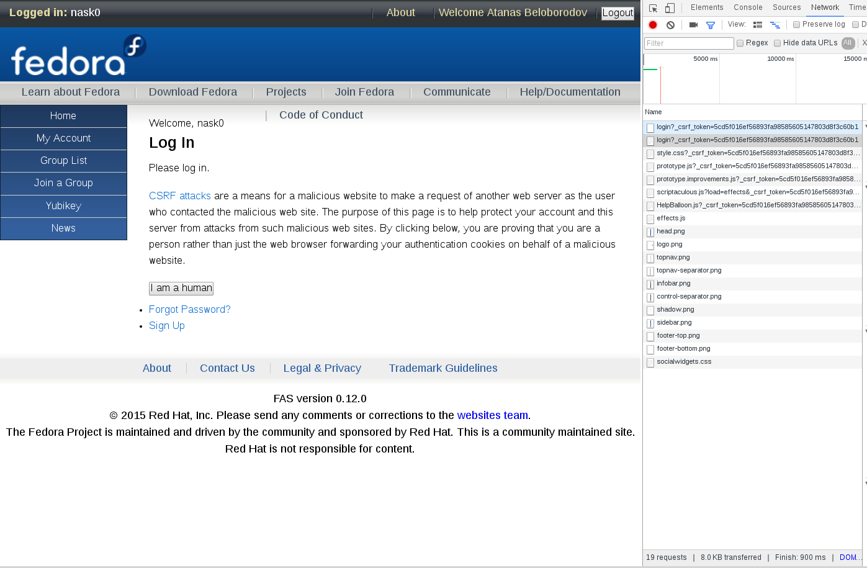The width and height of the screenshot is (867, 568).
Task: Open the Console tab
Action: coord(748,7)
